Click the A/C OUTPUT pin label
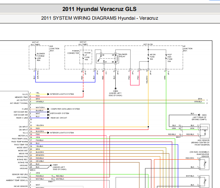 [x=22, y=100]
